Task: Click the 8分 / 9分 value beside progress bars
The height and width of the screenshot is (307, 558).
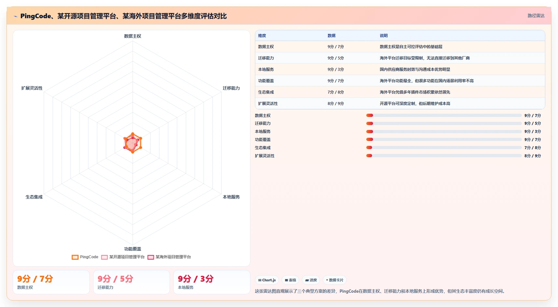Action: 533,156
